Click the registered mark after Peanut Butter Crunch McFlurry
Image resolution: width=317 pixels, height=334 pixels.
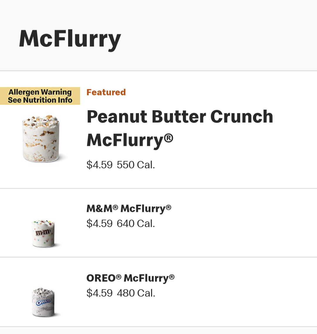pyautogui.click(x=169, y=138)
